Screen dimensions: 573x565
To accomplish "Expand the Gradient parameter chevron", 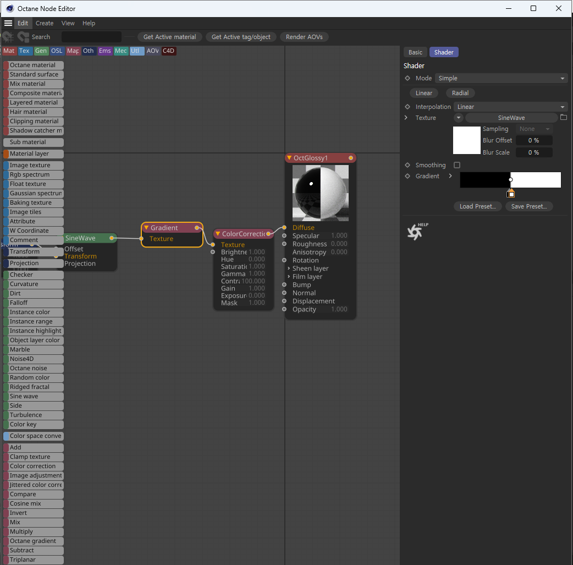I will coord(450,176).
